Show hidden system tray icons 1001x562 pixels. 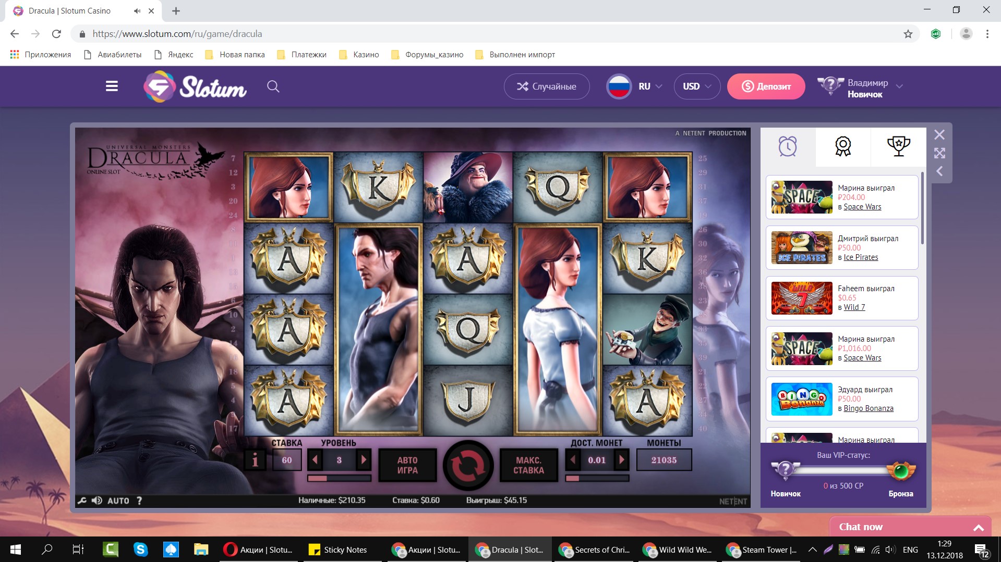pos(812,549)
